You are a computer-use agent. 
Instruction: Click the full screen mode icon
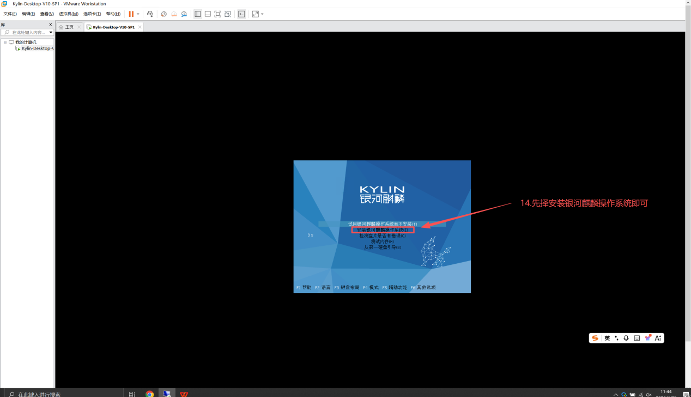217,14
